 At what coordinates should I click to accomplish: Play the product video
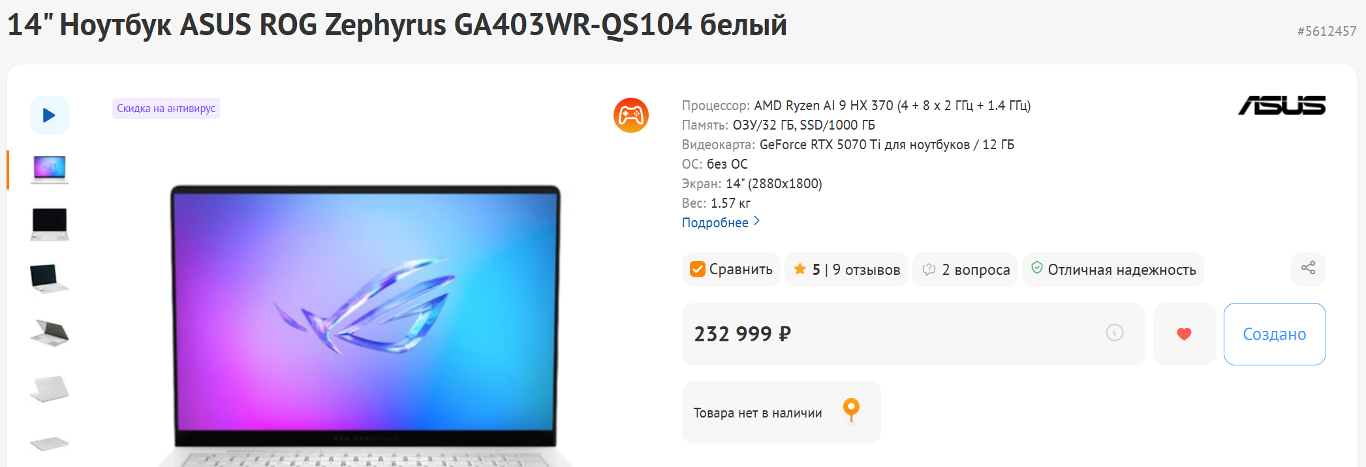point(50,115)
